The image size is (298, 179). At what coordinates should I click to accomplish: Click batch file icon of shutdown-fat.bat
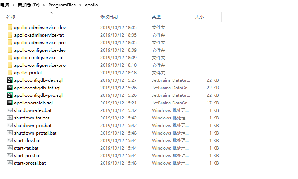pos(10,118)
